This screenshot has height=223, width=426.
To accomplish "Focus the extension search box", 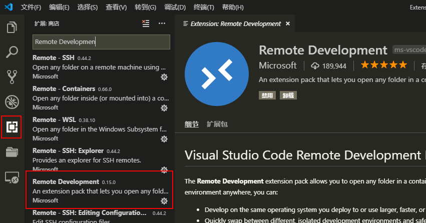I will click(101, 42).
